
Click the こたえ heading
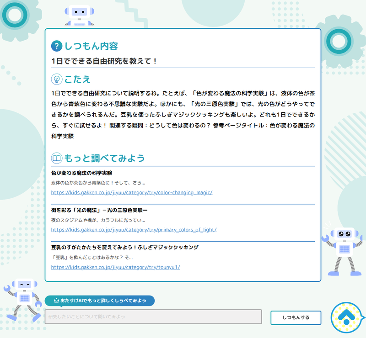tap(77, 79)
